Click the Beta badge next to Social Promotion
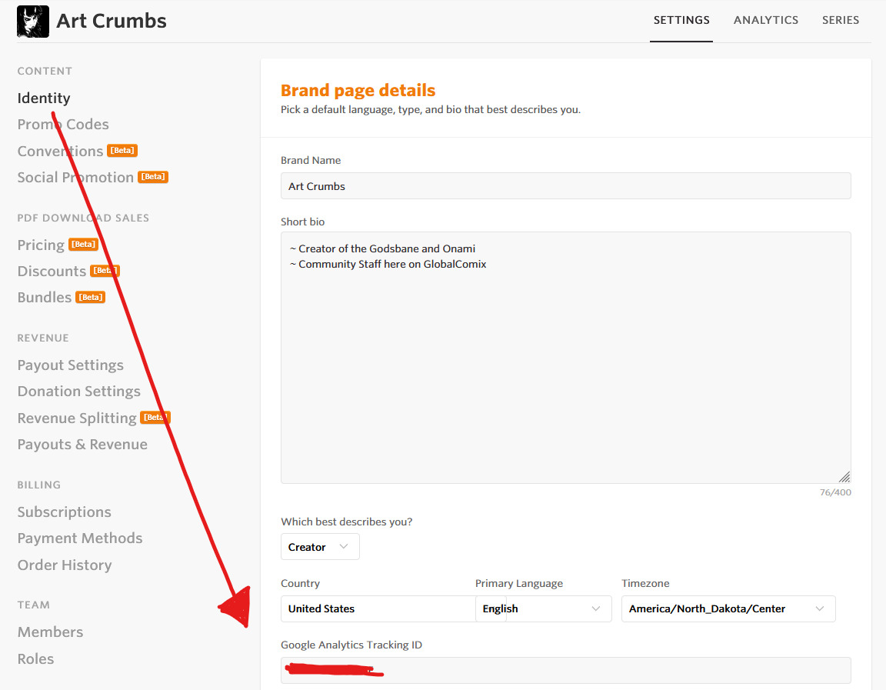886x690 pixels. pyautogui.click(x=153, y=177)
